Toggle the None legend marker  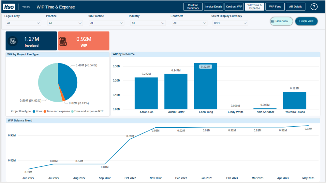pyautogui.click(x=34, y=111)
